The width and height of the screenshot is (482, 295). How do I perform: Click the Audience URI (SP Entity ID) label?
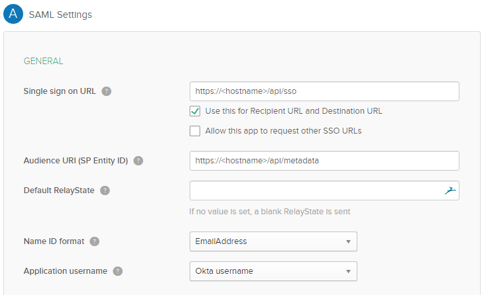76,161
